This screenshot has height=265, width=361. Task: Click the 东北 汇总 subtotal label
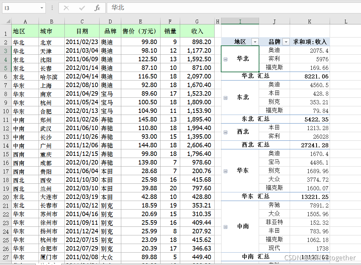tap(255, 119)
